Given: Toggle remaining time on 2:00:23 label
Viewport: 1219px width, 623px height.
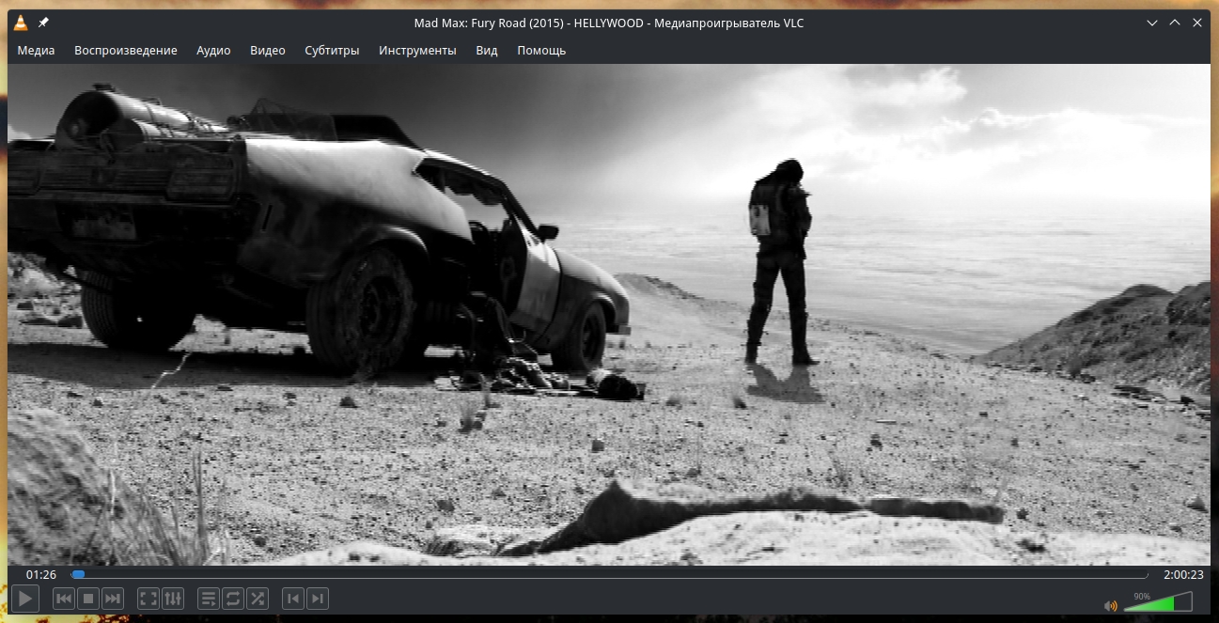Looking at the screenshot, I should [1183, 574].
